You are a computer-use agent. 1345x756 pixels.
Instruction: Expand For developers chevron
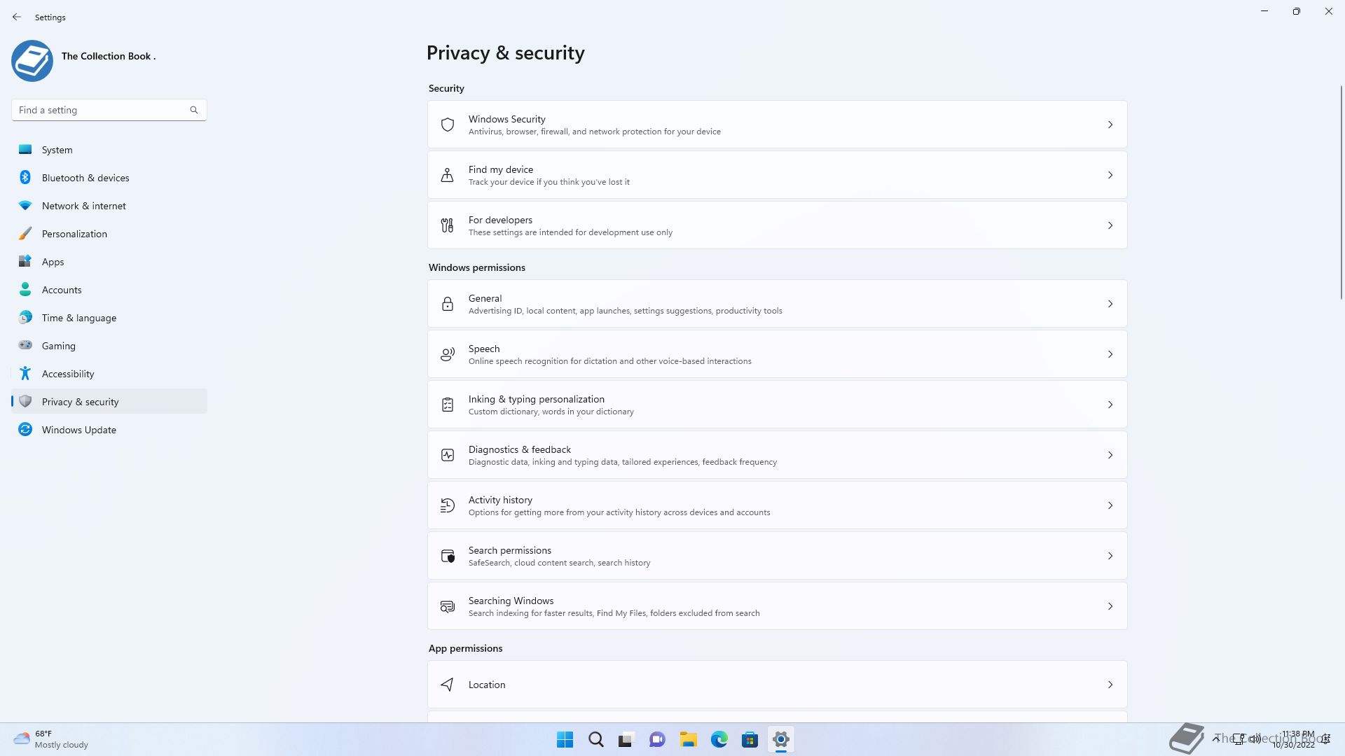coord(1110,225)
